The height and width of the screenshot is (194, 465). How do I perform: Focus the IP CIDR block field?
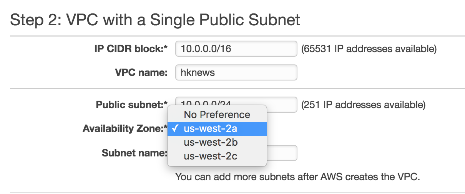[236, 49]
